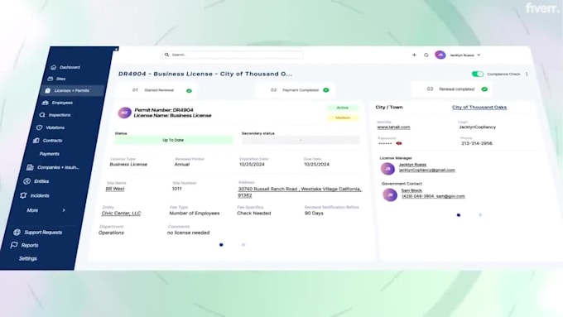Click the BR West site link
This screenshot has height=317, width=563.
pyautogui.click(x=115, y=189)
